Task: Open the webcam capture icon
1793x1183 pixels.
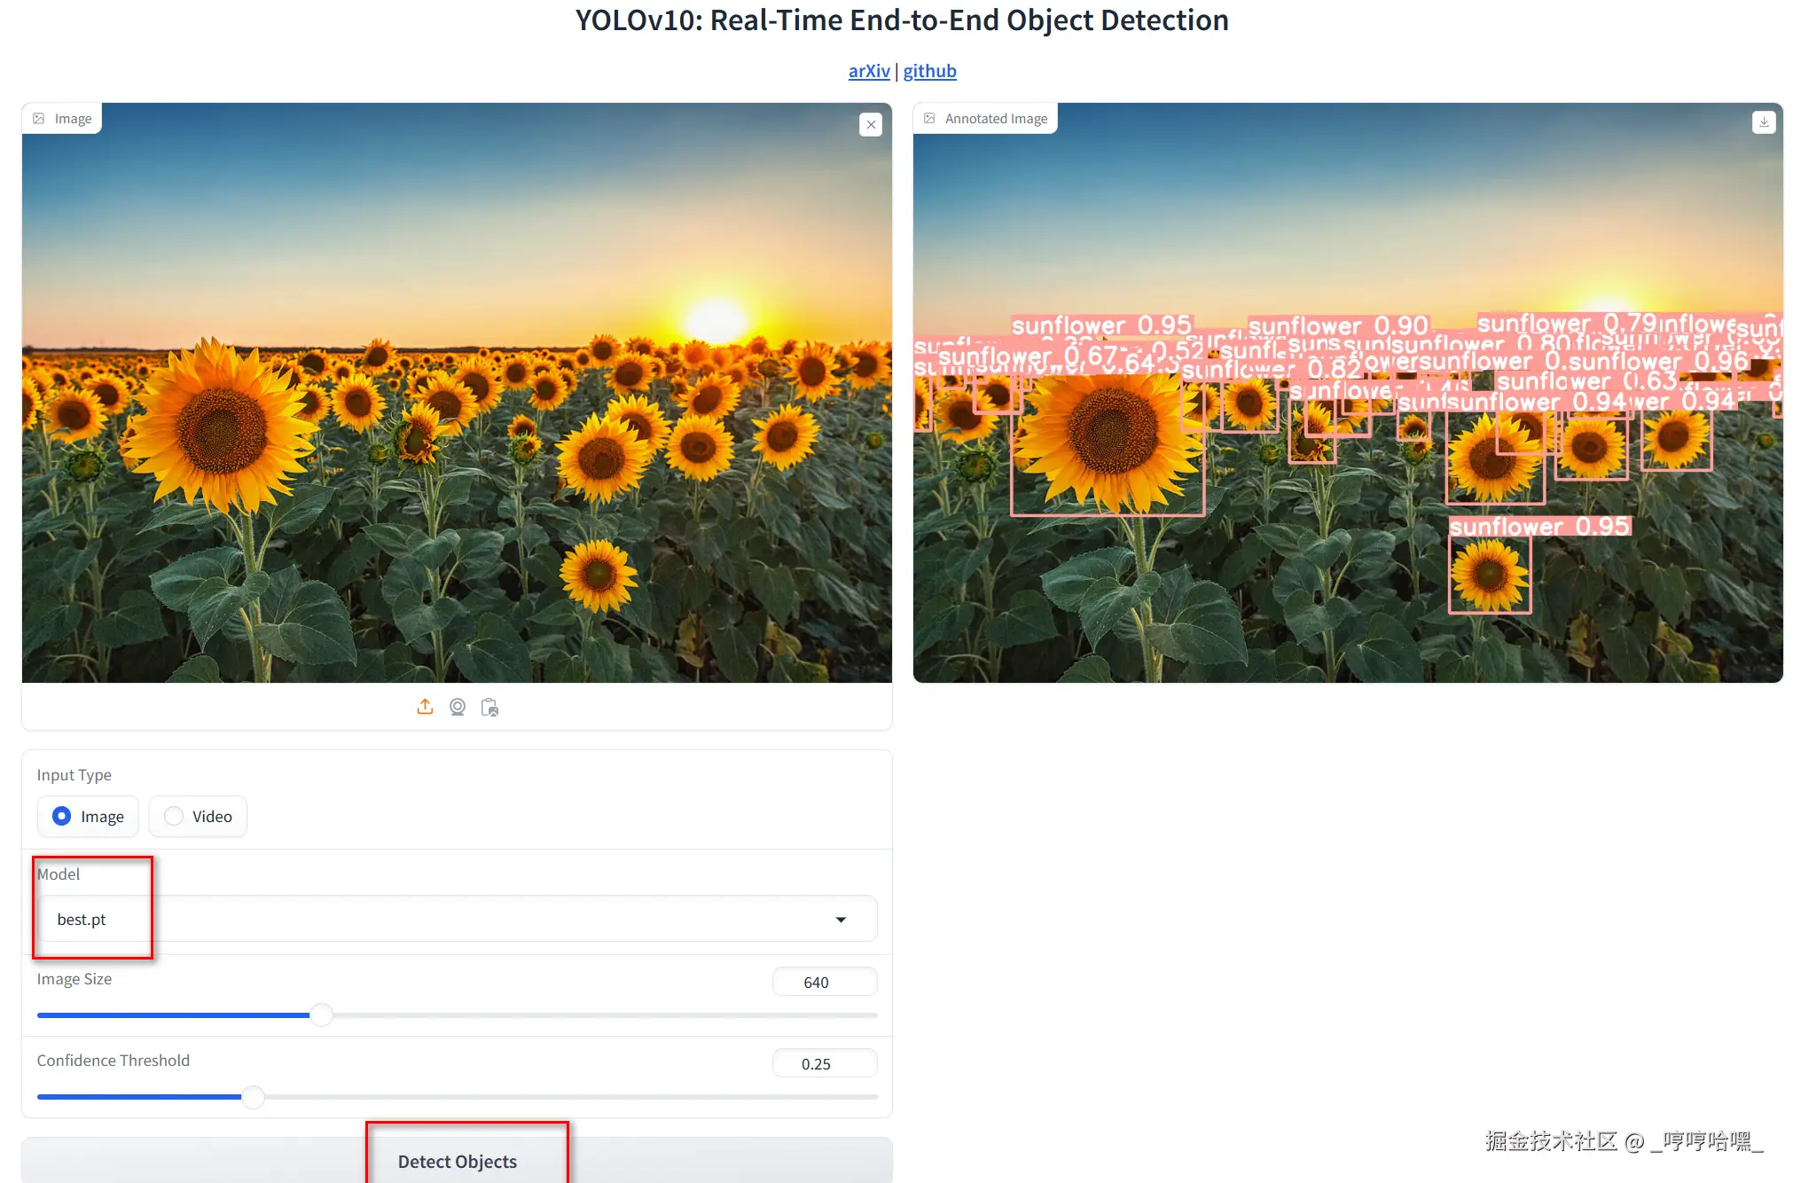Action: point(458,707)
